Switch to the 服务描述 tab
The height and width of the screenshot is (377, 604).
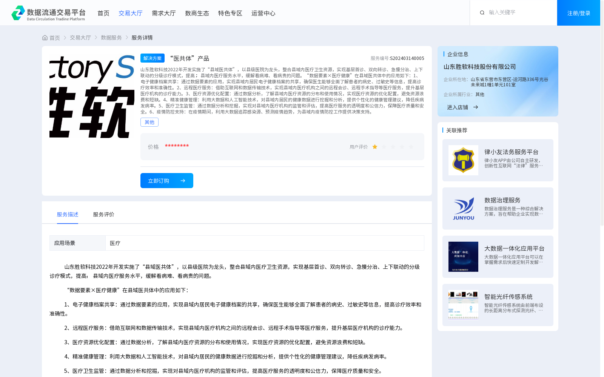click(68, 215)
